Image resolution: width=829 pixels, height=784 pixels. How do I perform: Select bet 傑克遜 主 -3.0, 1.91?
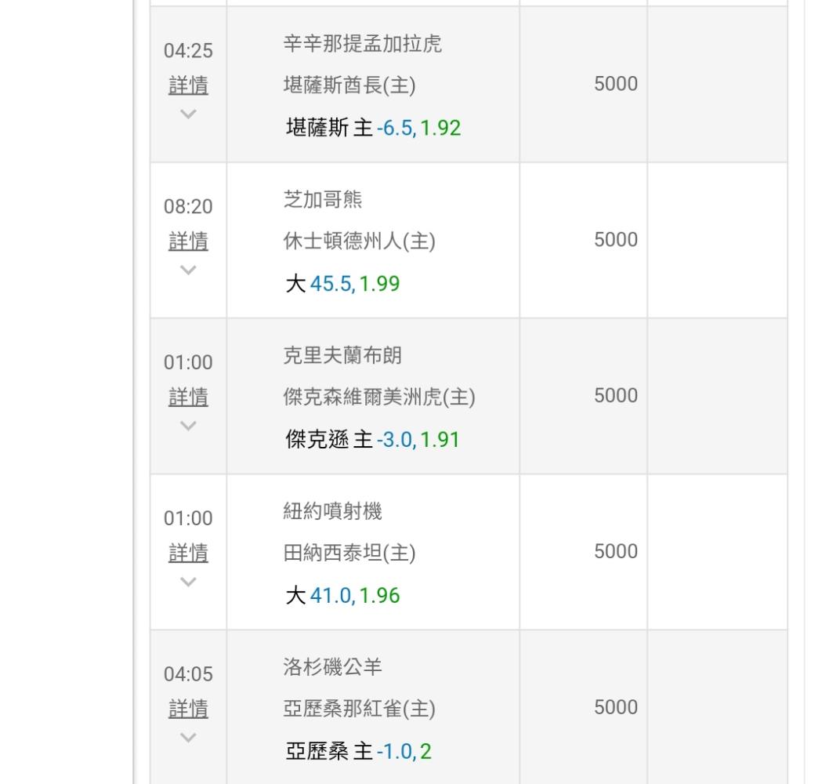click(372, 440)
